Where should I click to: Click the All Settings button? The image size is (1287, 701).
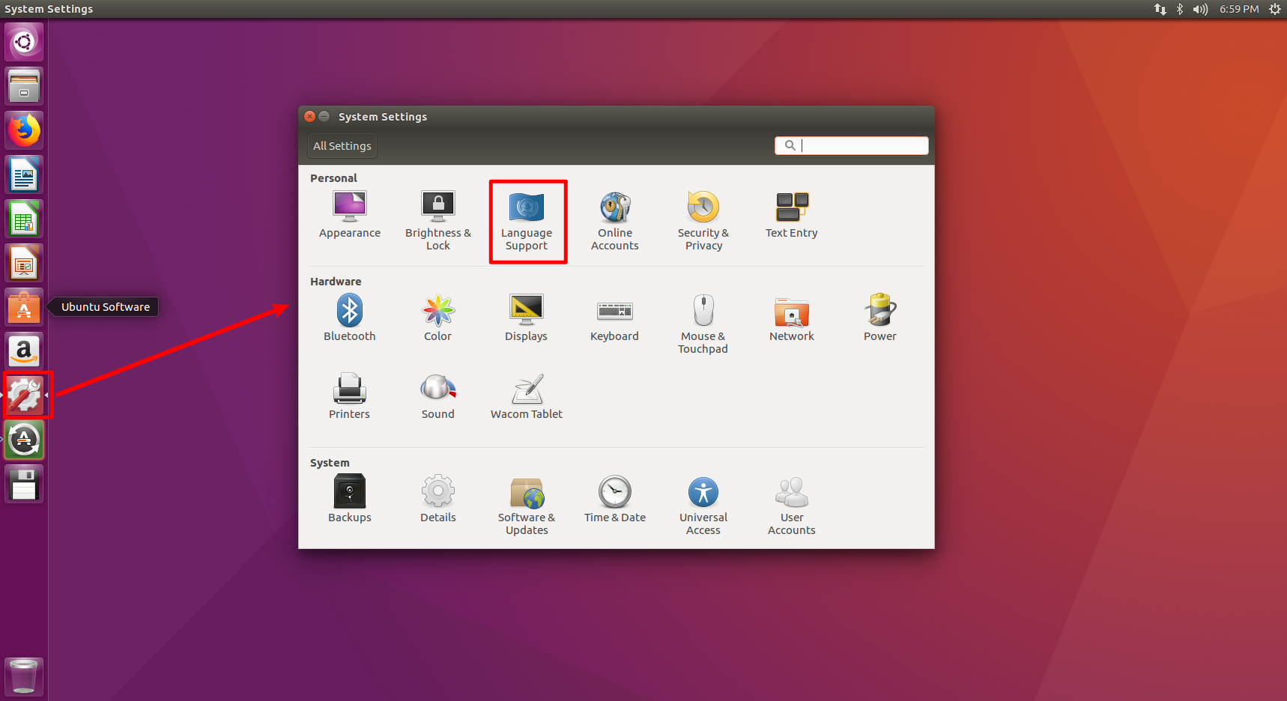[x=342, y=145]
